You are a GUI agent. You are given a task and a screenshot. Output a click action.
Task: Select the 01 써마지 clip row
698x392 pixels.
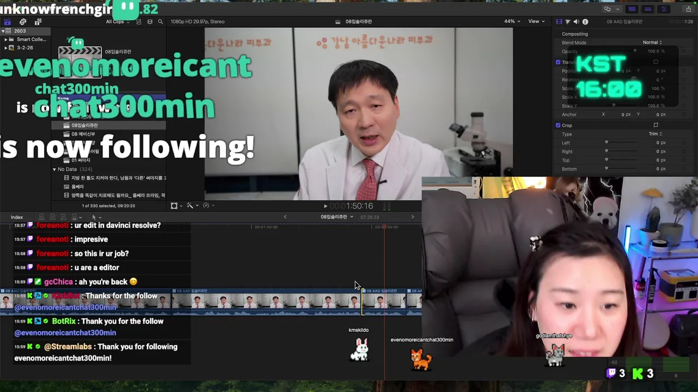point(109,160)
